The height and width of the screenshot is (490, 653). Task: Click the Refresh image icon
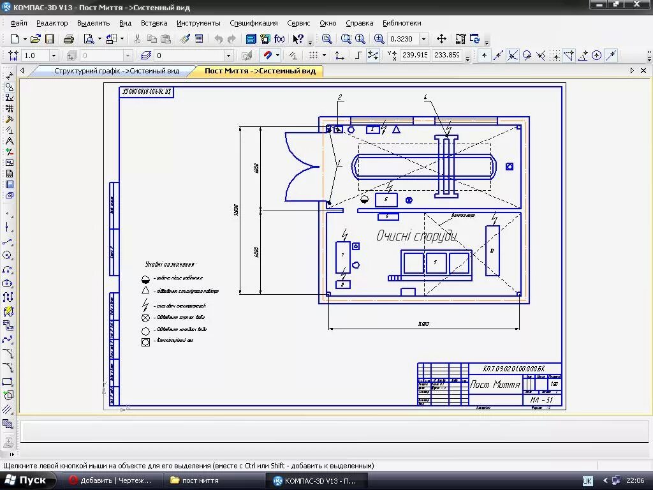(x=474, y=39)
